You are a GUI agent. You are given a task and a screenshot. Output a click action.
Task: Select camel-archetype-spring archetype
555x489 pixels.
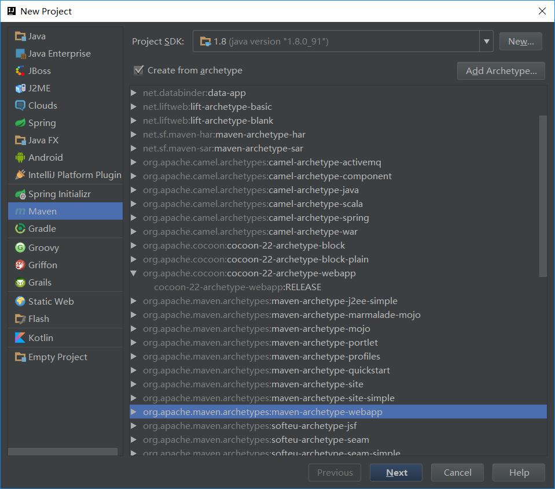tap(256, 218)
